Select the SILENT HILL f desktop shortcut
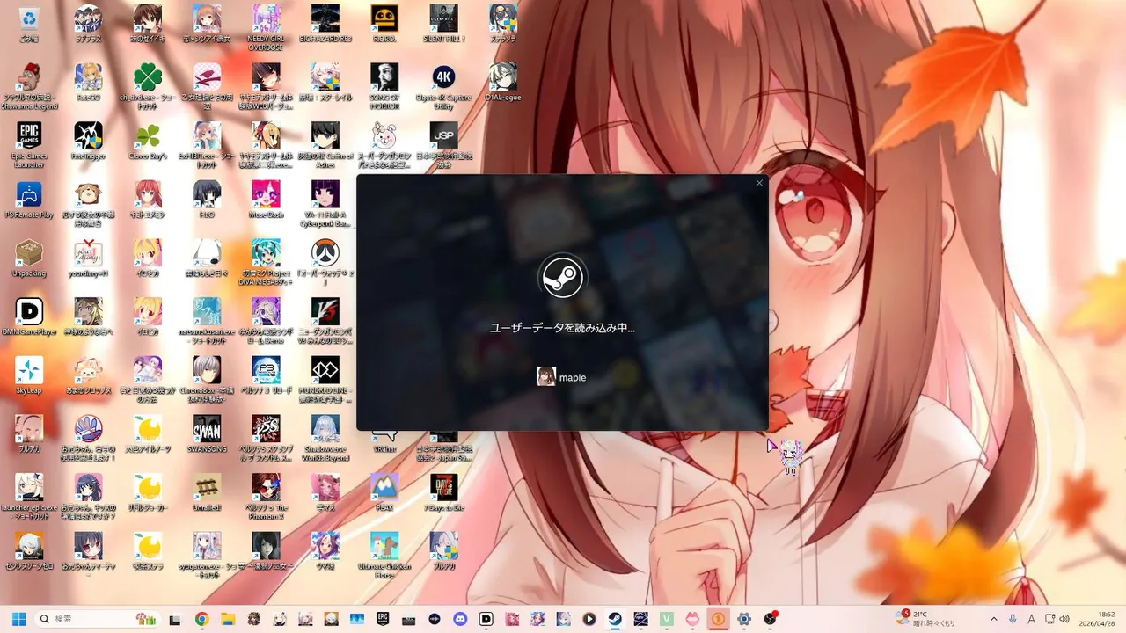Viewport: 1126px width, 633px height. coord(443,24)
